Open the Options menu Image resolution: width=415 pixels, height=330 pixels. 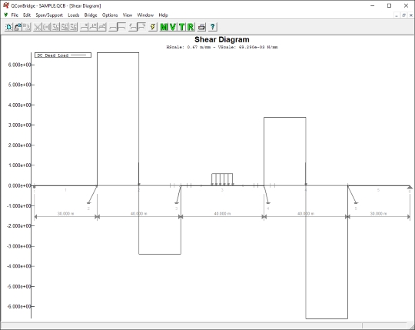[x=110, y=15]
